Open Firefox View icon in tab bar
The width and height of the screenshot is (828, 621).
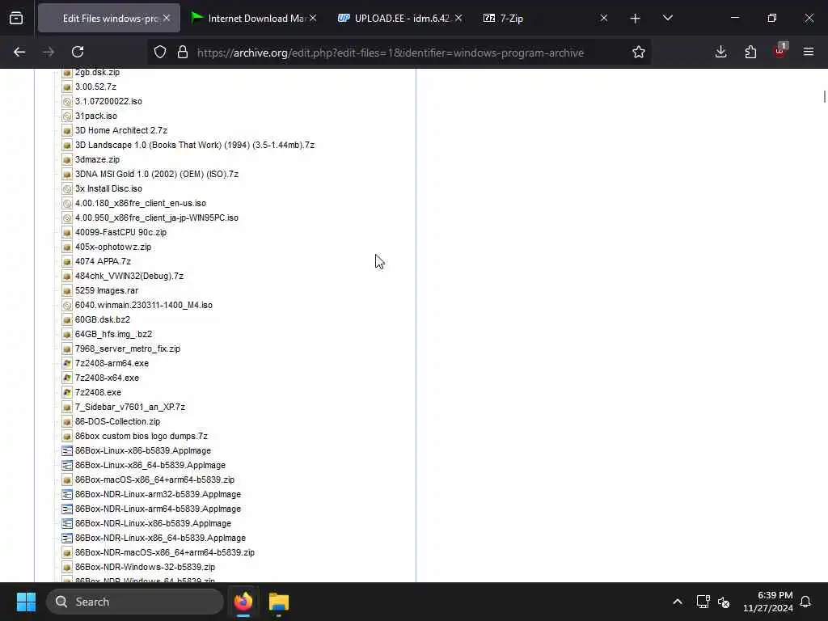(x=16, y=19)
